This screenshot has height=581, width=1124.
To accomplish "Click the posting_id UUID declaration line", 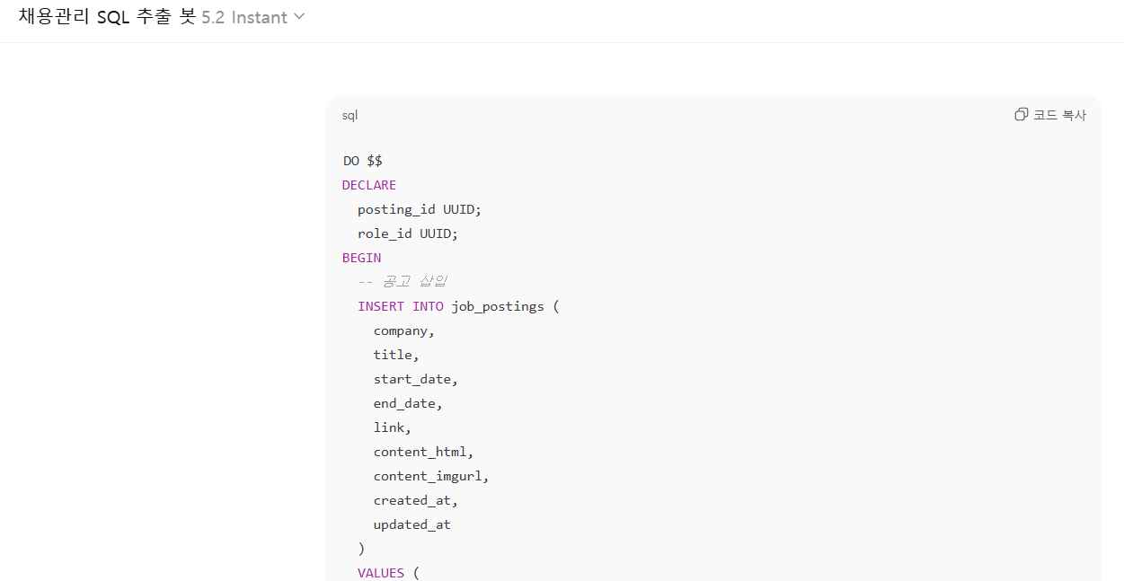I will coord(420,209).
